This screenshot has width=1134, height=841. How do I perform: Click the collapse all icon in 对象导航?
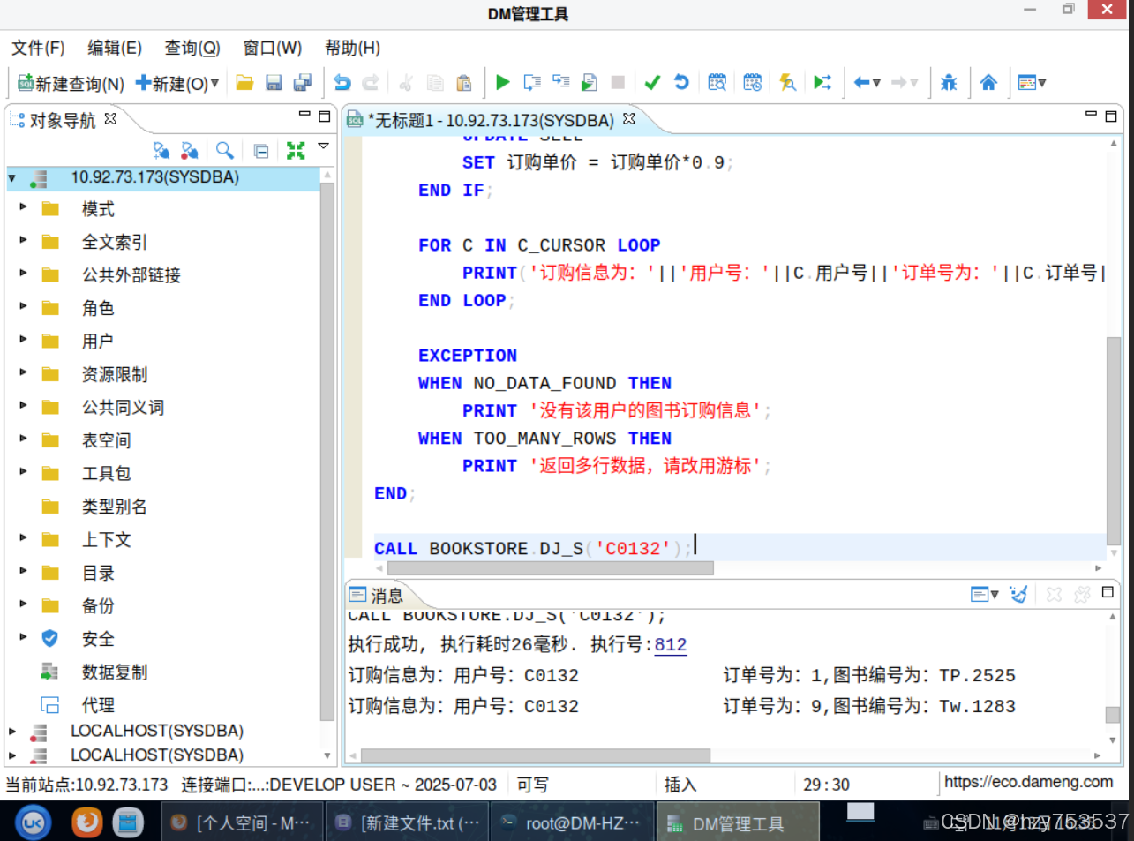(x=261, y=151)
